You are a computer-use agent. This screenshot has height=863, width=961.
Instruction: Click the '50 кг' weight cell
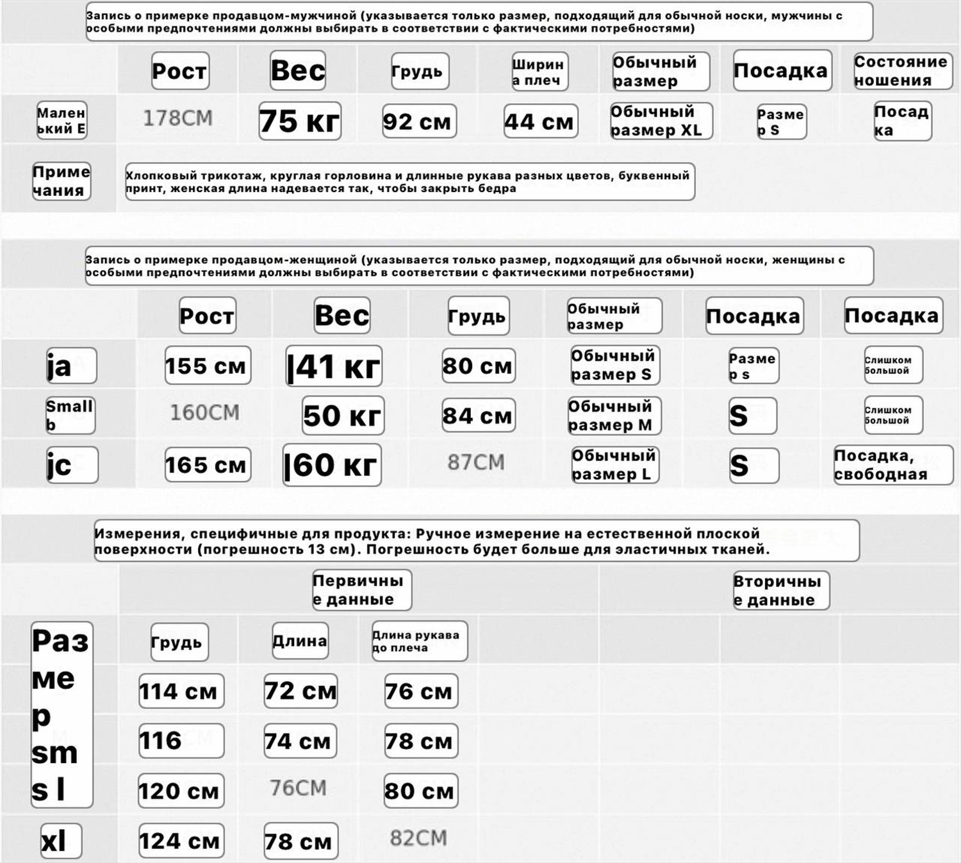point(343,415)
